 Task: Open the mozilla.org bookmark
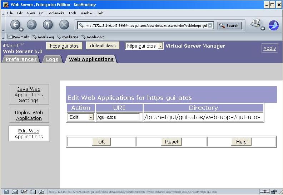point(43,37)
